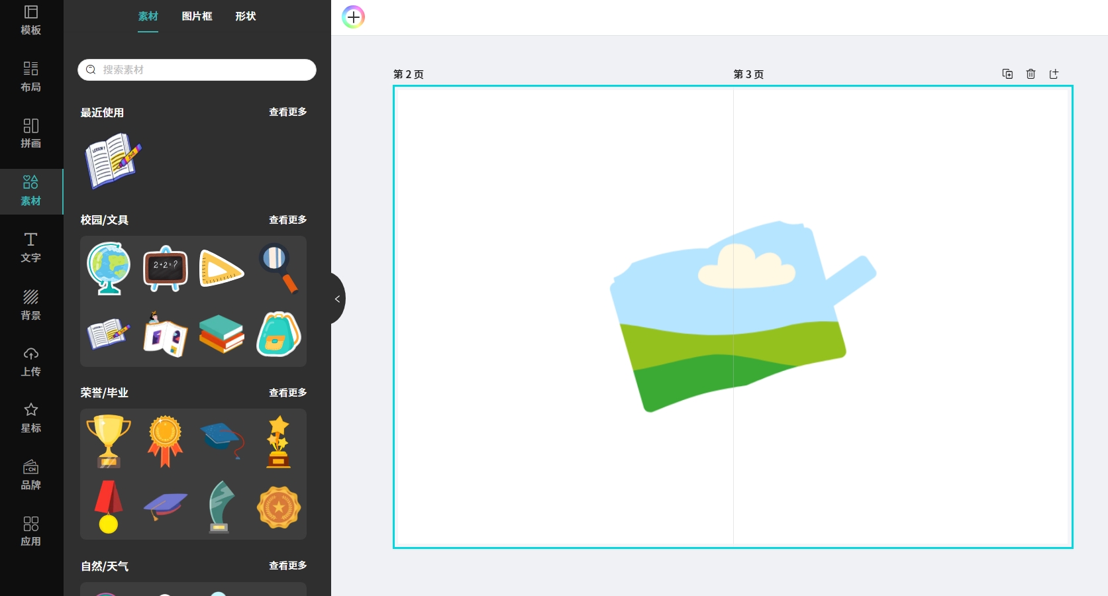1108x596 pixels.
Task: Switch to the 形状 tab
Action: (245, 17)
